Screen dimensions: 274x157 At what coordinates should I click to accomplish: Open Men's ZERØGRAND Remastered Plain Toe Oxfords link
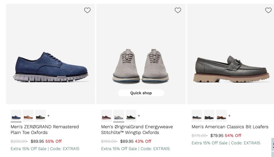pos(45,129)
